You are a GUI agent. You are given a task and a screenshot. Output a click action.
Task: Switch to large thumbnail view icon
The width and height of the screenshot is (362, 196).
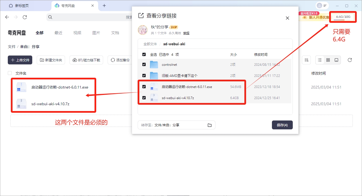pos(336,60)
